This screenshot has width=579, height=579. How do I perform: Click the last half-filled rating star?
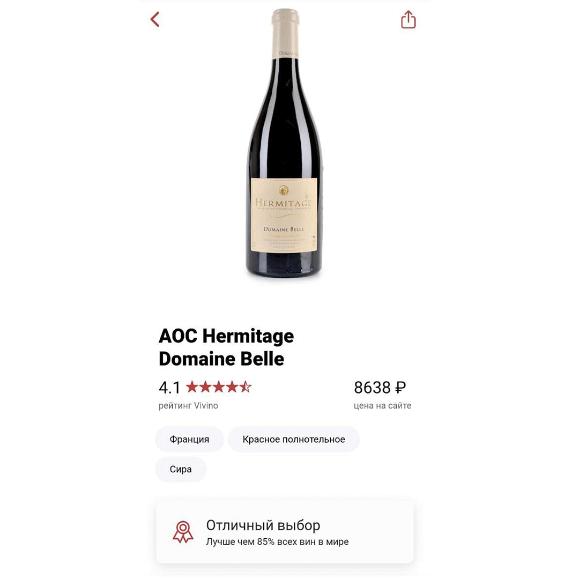pyautogui.click(x=246, y=387)
